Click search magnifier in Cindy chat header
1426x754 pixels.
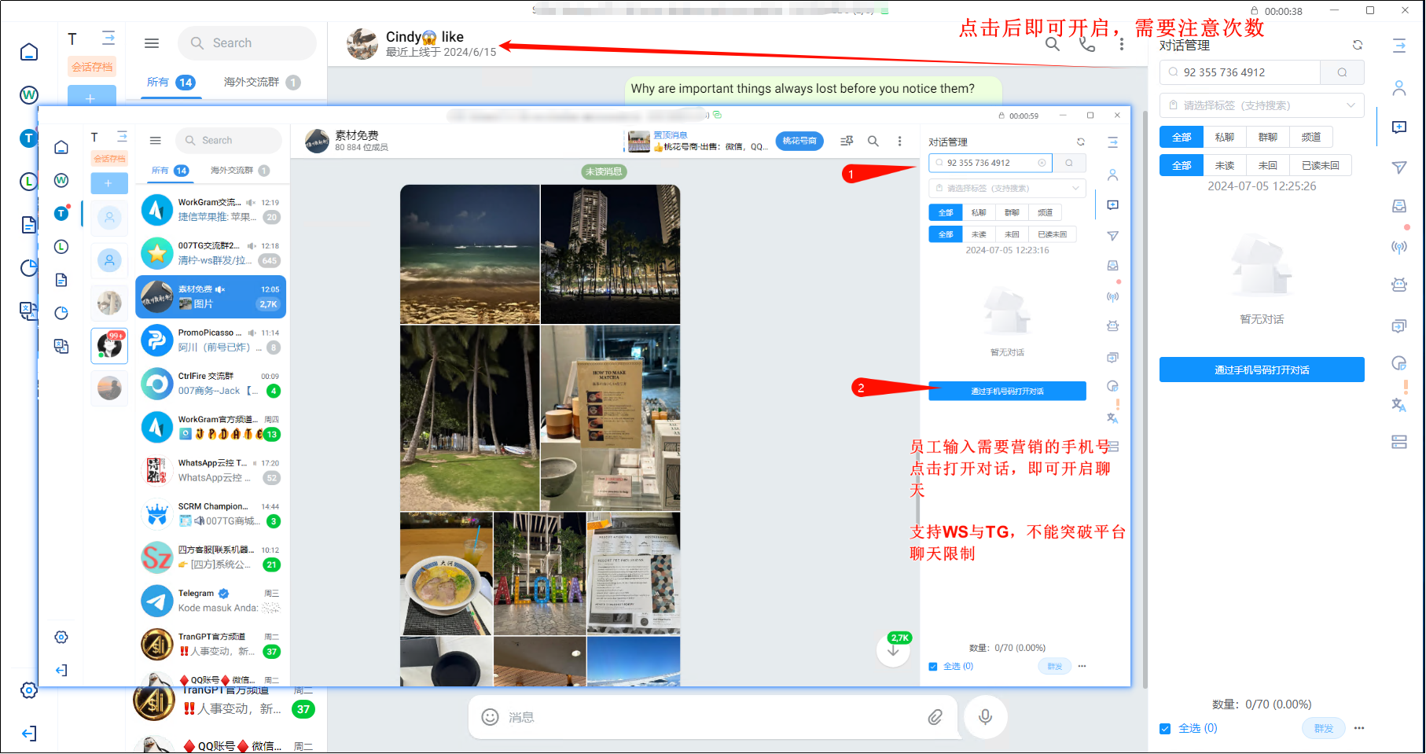(x=1053, y=44)
